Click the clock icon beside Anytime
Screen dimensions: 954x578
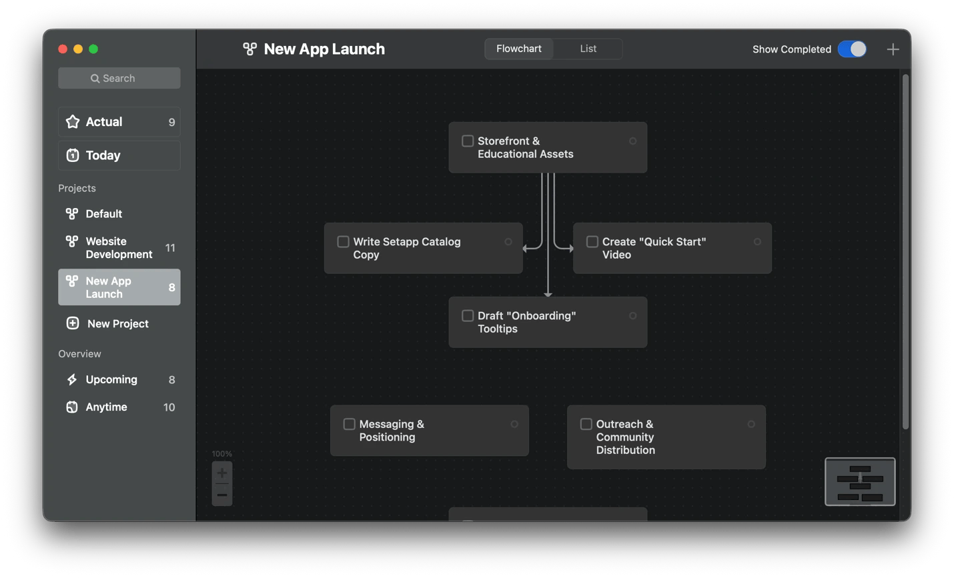click(x=72, y=407)
